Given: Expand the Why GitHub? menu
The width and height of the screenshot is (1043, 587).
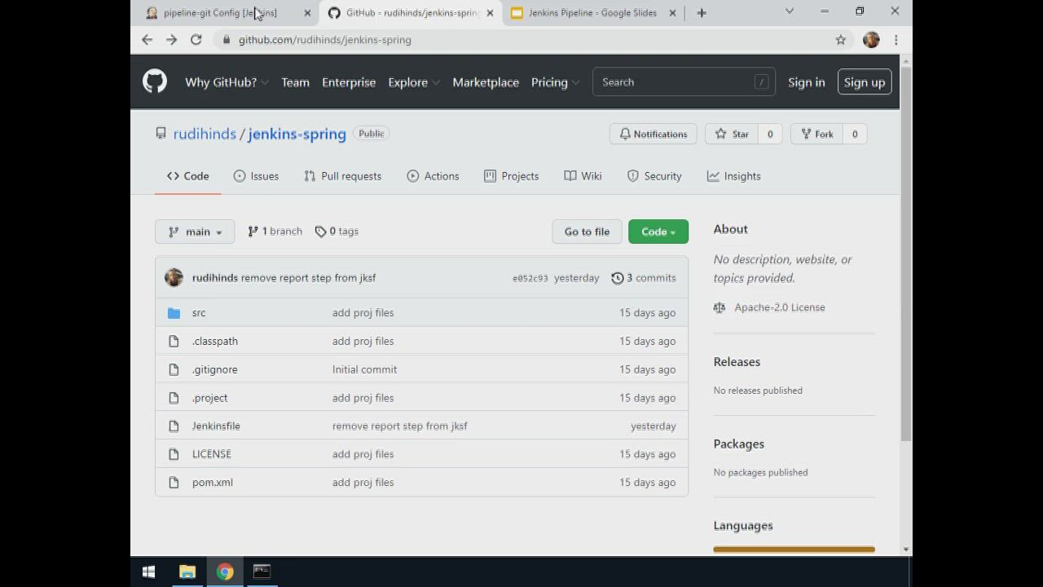Looking at the screenshot, I should 227,82.
